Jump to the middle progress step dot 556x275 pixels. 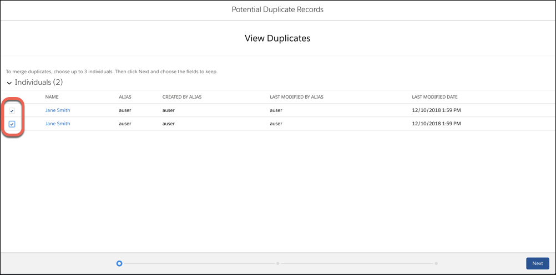tap(277, 263)
